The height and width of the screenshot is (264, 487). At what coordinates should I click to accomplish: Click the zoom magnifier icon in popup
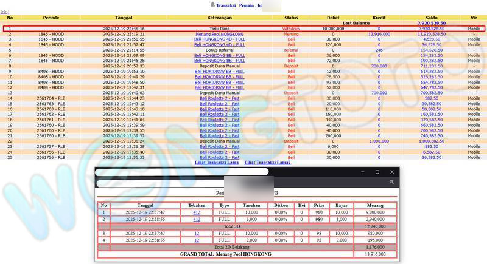click(392, 182)
